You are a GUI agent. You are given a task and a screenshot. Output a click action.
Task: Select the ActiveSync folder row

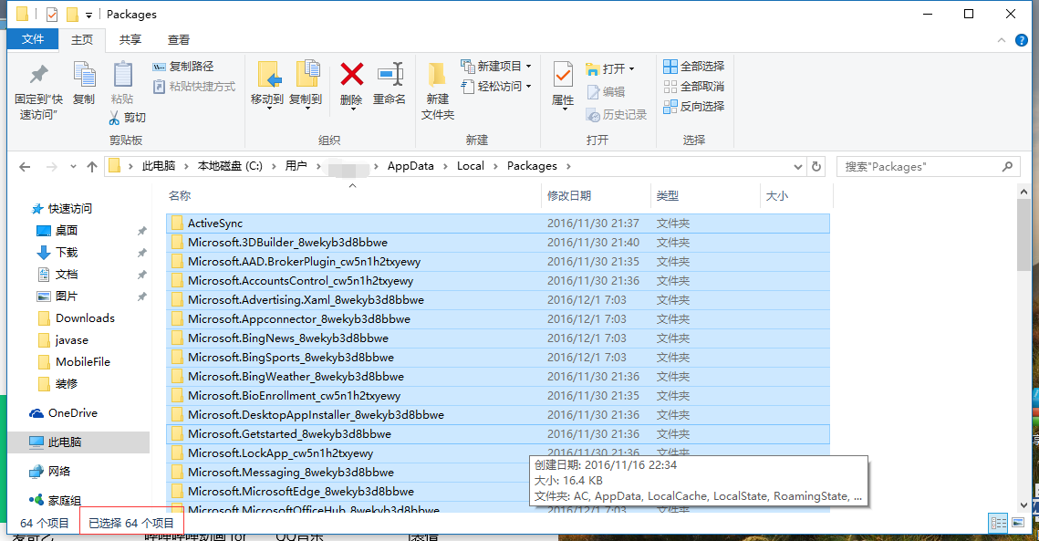click(498, 224)
